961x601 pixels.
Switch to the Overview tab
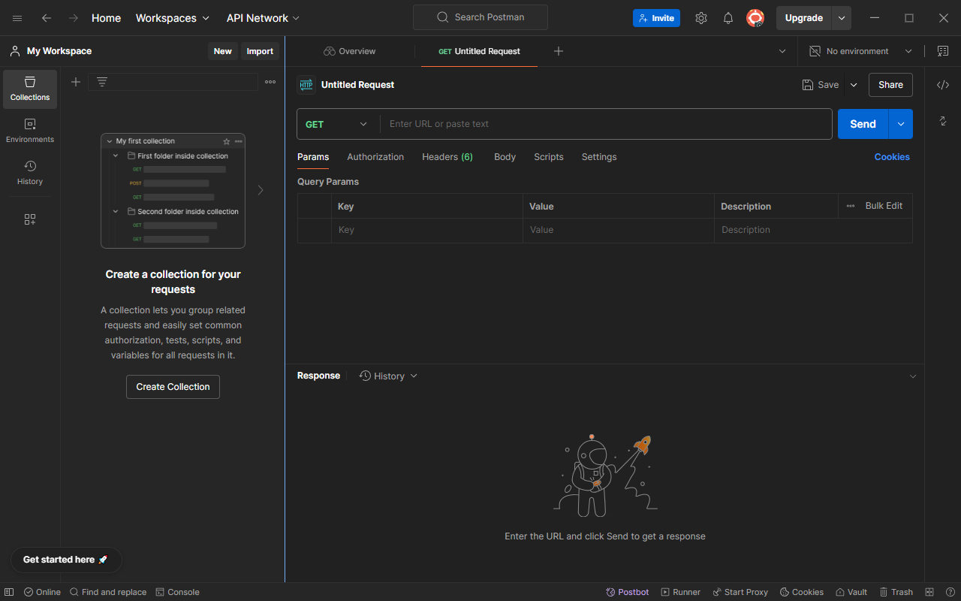click(350, 51)
